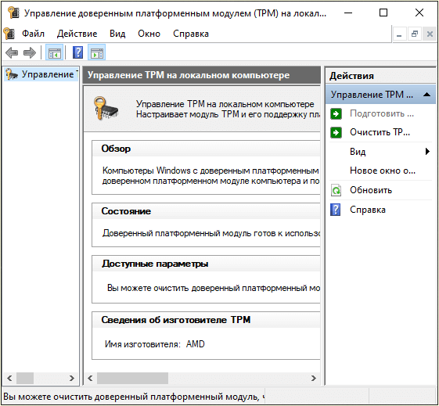Collapse the Управление TPM actions section arrow
This screenshot has width=439, height=406.
point(427,95)
